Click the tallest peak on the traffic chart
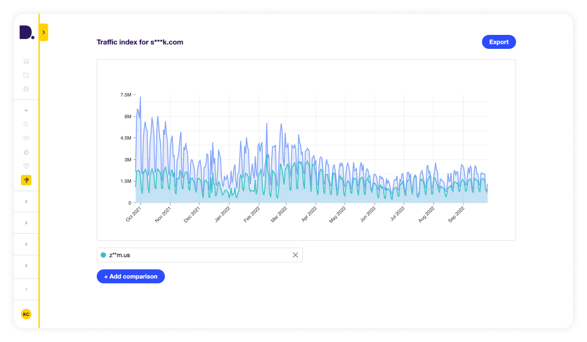Image resolution: width=587 pixels, height=342 pixels. [x=140, y=97]
